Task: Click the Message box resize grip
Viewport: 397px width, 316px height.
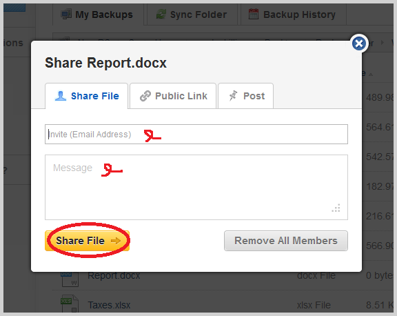Action: [336, 208]
